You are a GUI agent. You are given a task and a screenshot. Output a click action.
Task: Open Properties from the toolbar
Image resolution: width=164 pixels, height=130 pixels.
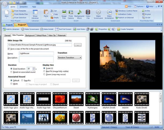101,29
